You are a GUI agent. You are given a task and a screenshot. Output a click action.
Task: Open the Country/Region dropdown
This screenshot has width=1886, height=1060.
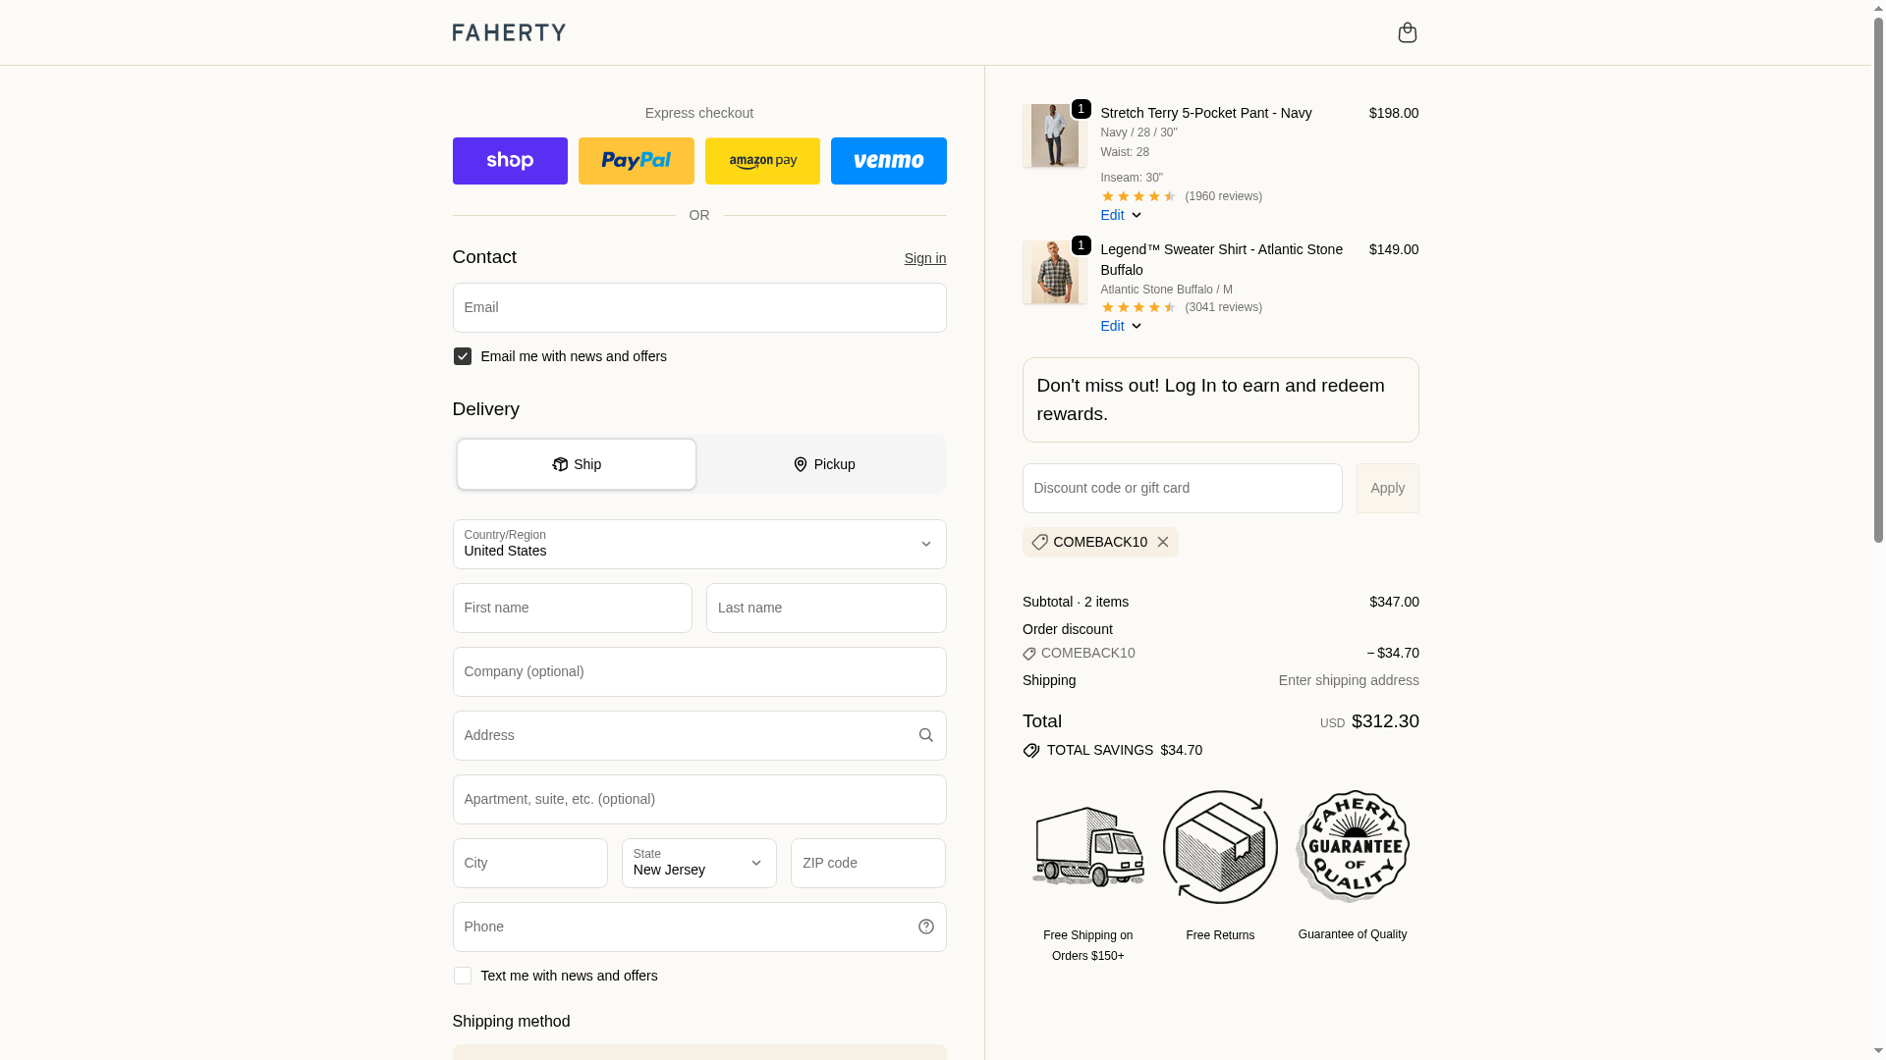pyautogui.click(x=699, y=545)
